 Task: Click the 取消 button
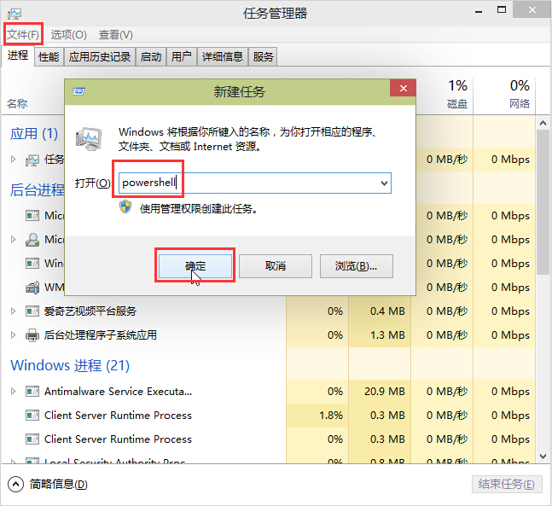click(x=275, y=265)
